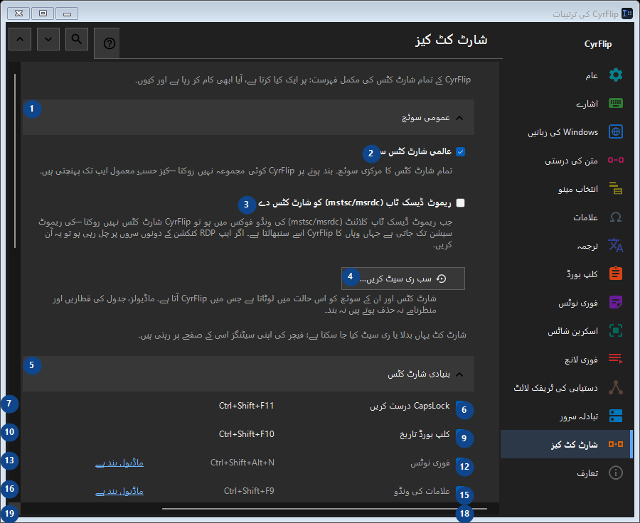This screenshot has height=523, width=640.
Task: Collapse the بنیادی شارٹ کٹس section
Action: point(249,374)
